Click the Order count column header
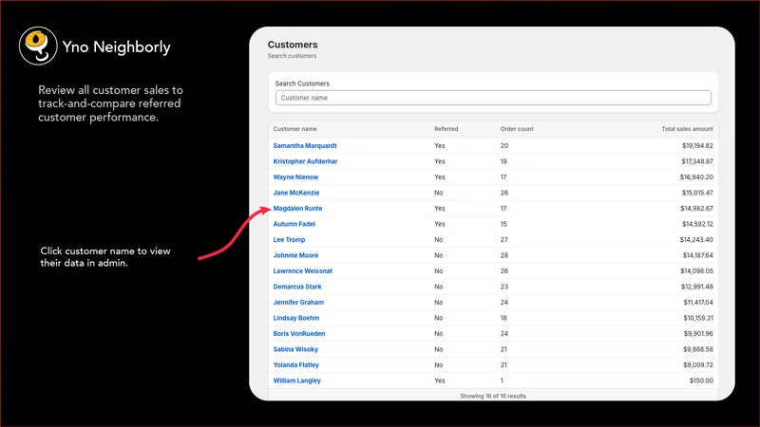 point(517,129)
